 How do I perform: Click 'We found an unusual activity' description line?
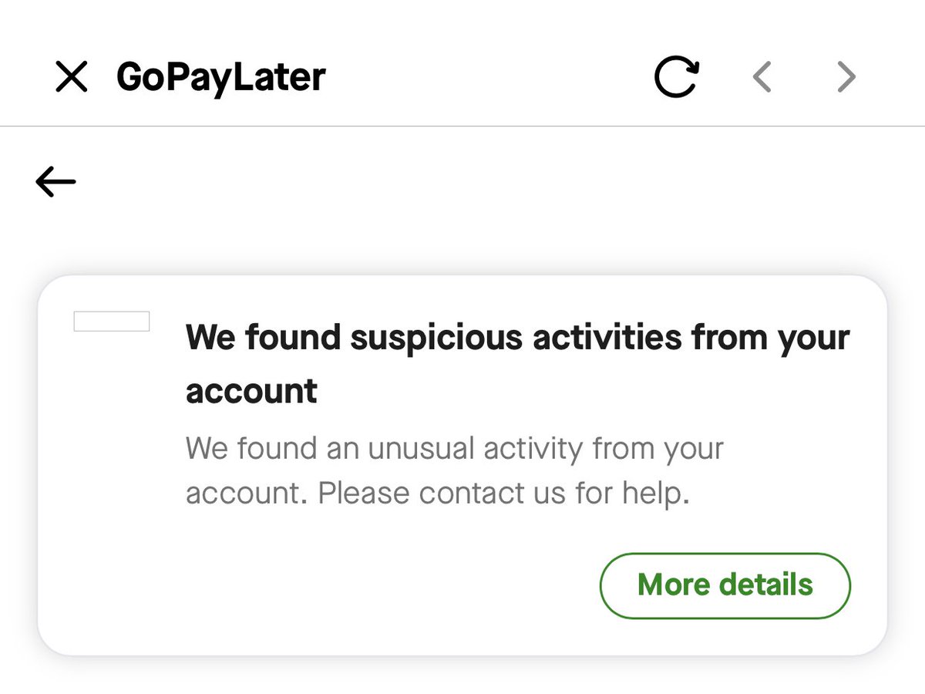[x=455, y=448]
